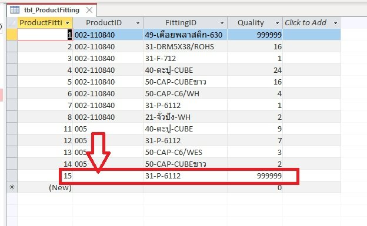Screen dimensions: 367x226
Task: Click the (New) record ID cell
Action: [45, 187]
